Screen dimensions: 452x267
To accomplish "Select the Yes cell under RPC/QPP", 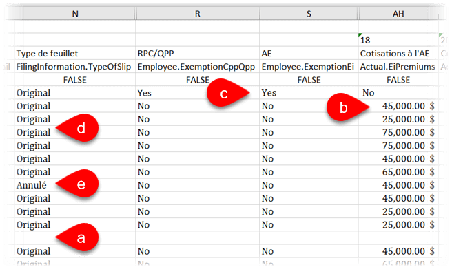I will tap(198, 93).
